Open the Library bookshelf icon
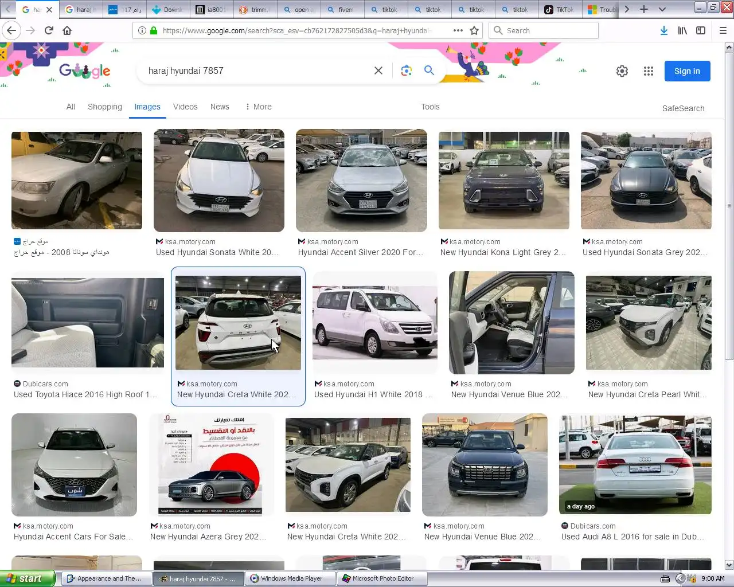This screenshot has height=587, width=734. coord(682,30)
